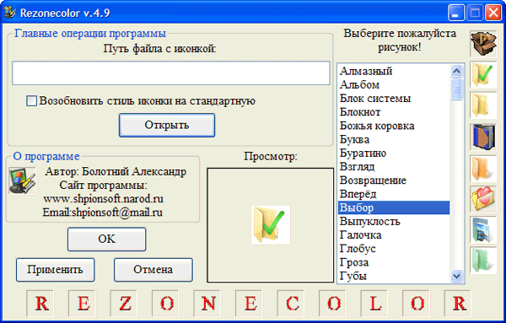Select Божья коровка in the list
Screen dimensions: 506x323
tap(394, 126)
